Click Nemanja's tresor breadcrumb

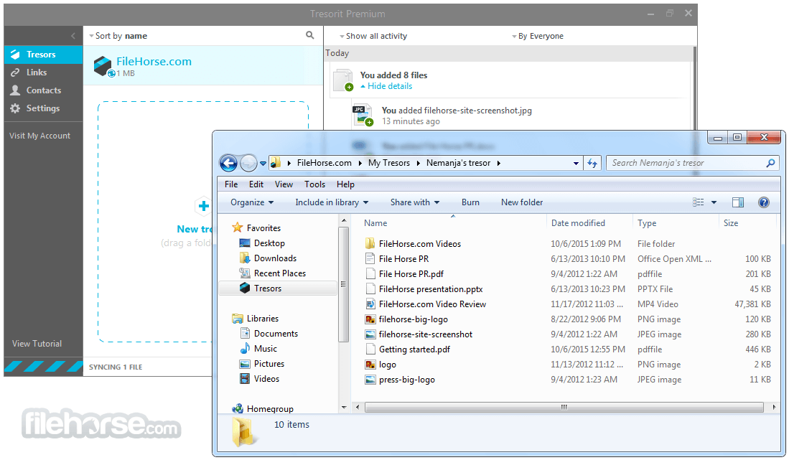459,163
